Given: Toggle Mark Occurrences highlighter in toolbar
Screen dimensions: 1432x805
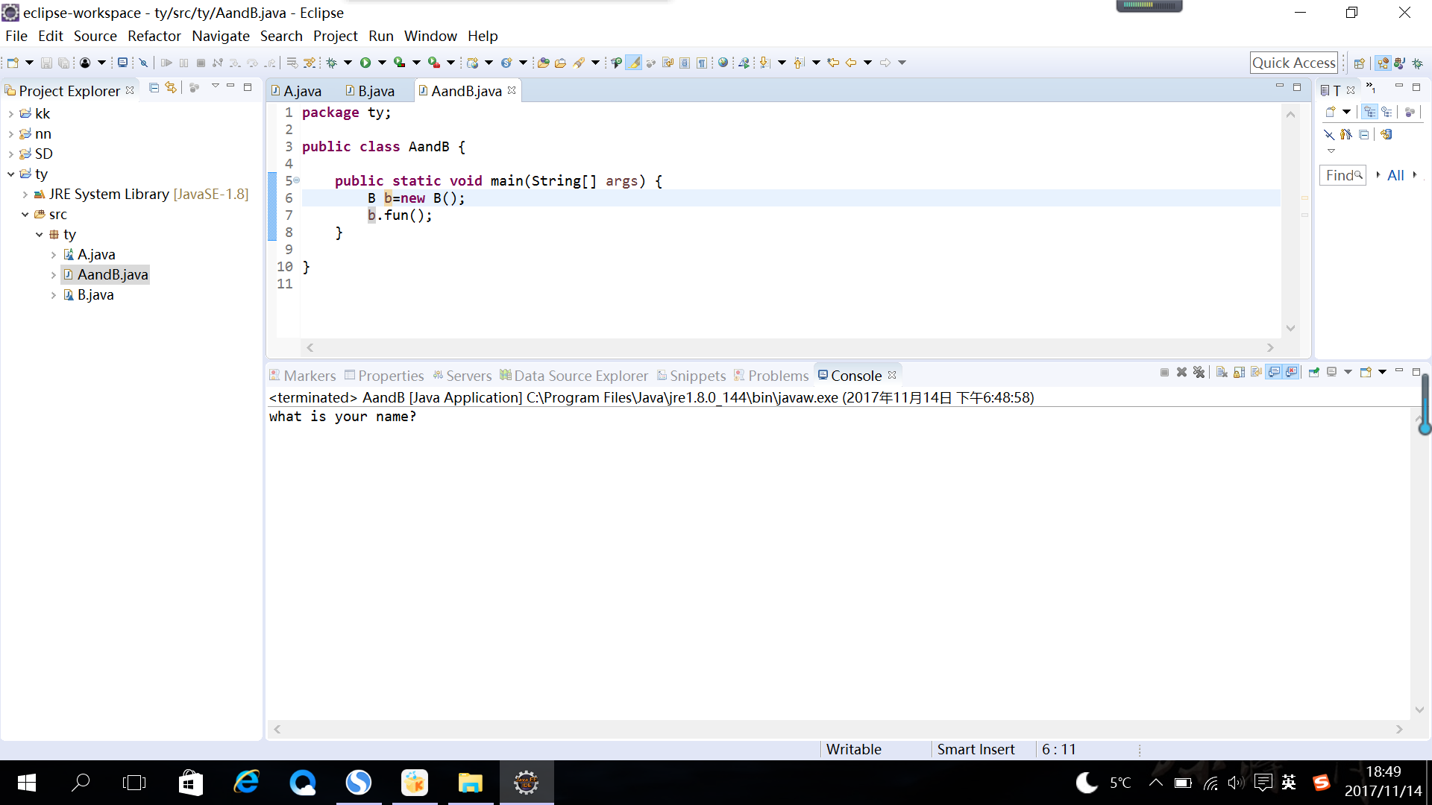Looking at the screenshot, I should click(633, 63).
